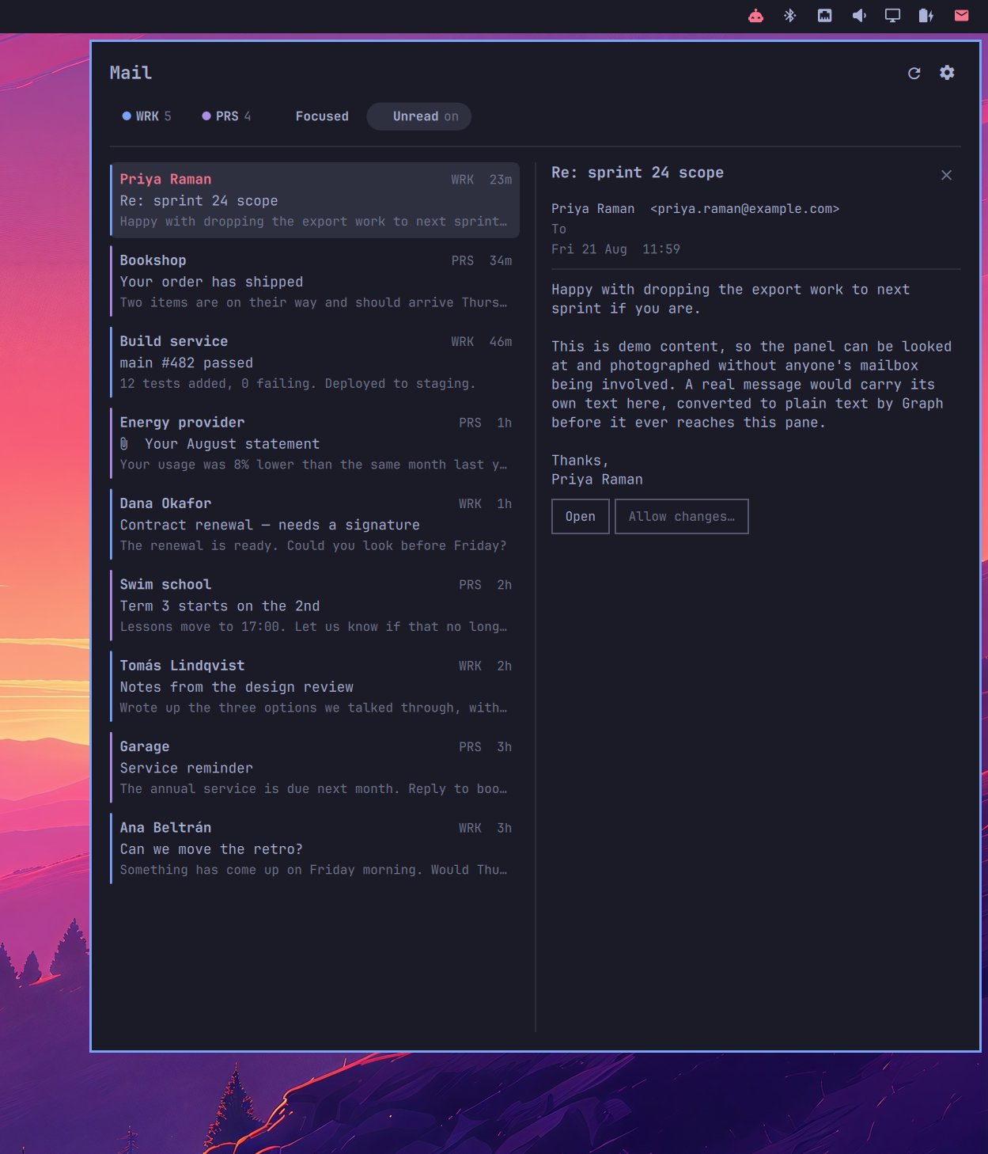Filter by WRK account
The width and height of the screenshot is (988, 1154).
coord(146,116)
